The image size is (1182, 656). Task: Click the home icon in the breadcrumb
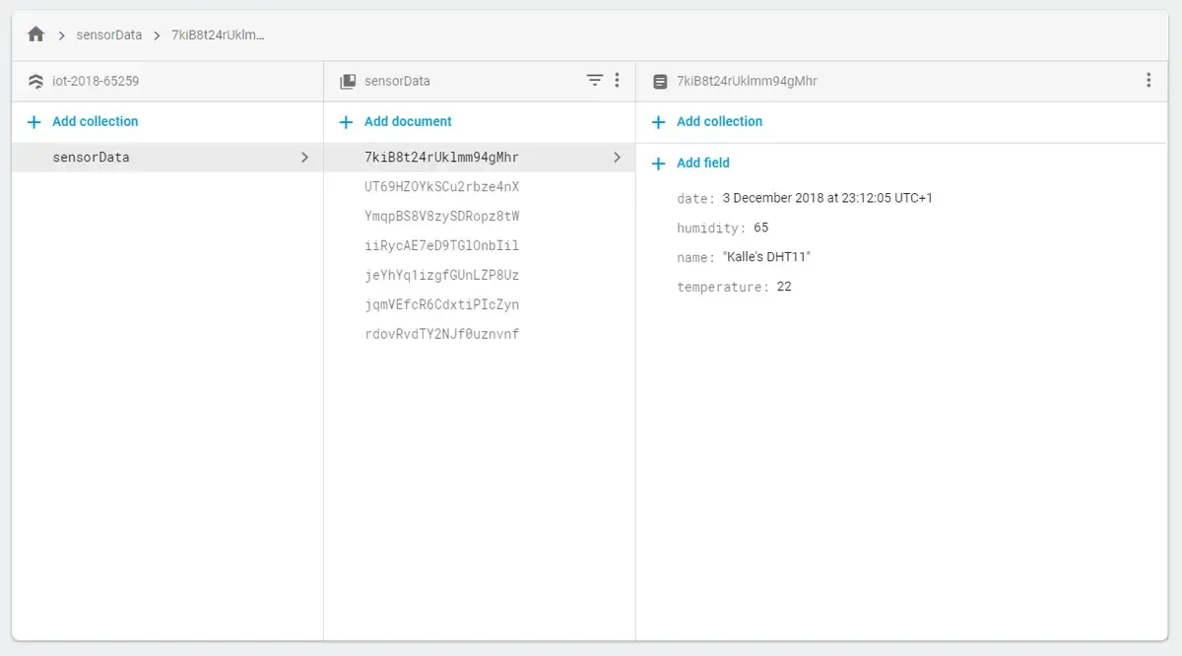35,33
